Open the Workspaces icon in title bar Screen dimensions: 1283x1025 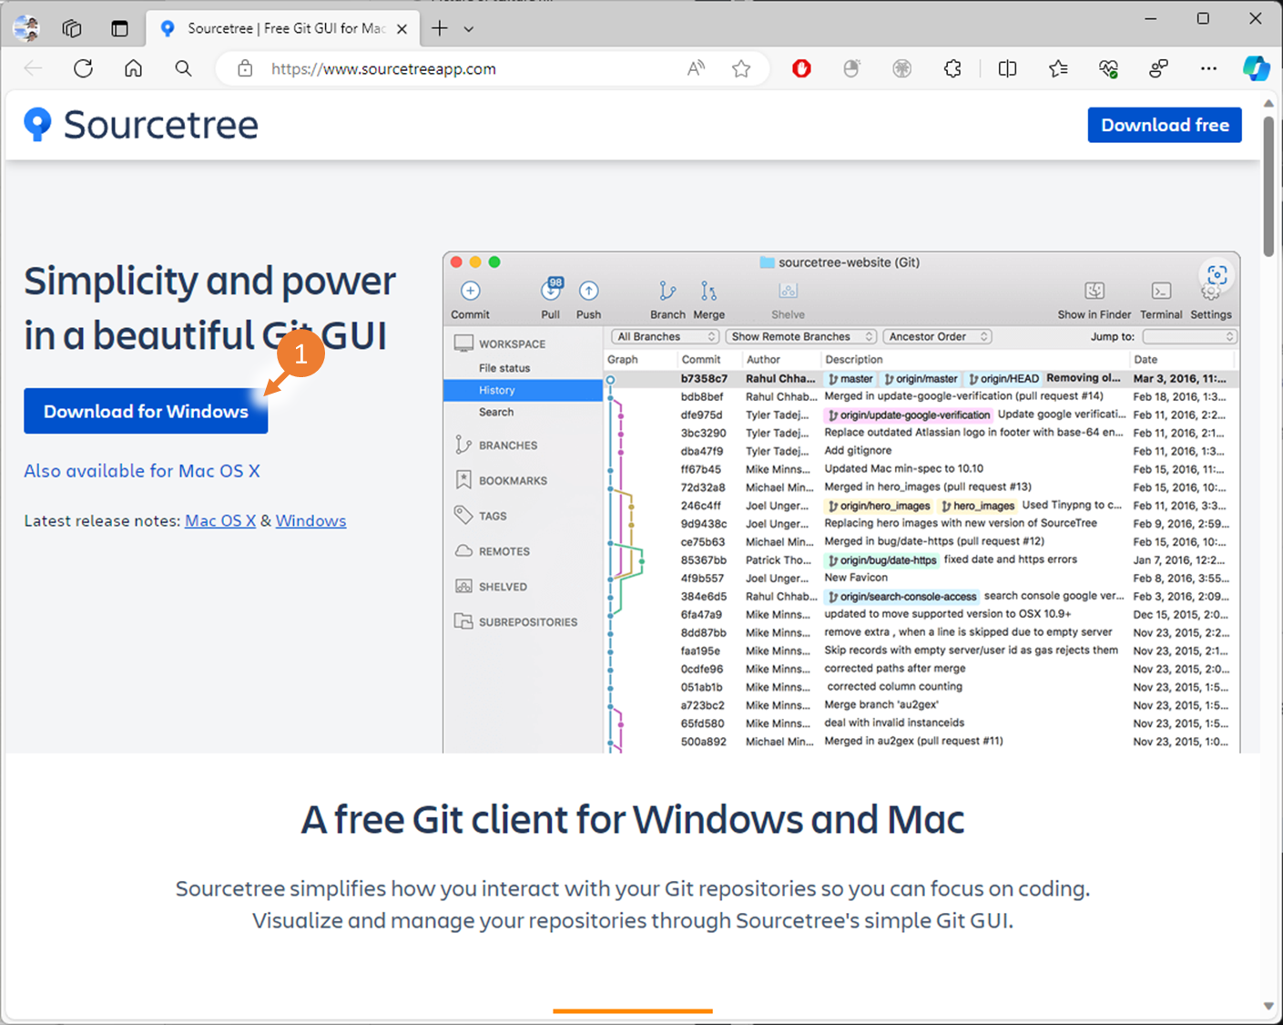(x=72, y=28)
